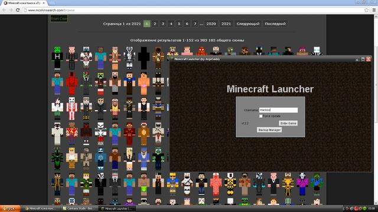Screen dimensions: 378x212
Task: Select the red and white skeleton skin
Action: coord(72,108)
